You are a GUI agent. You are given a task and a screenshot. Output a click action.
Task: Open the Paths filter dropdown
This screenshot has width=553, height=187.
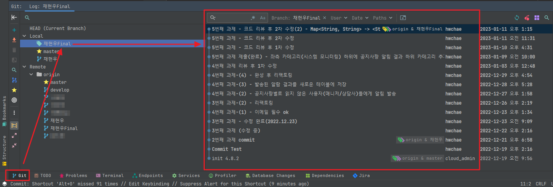tap(383, 18)
